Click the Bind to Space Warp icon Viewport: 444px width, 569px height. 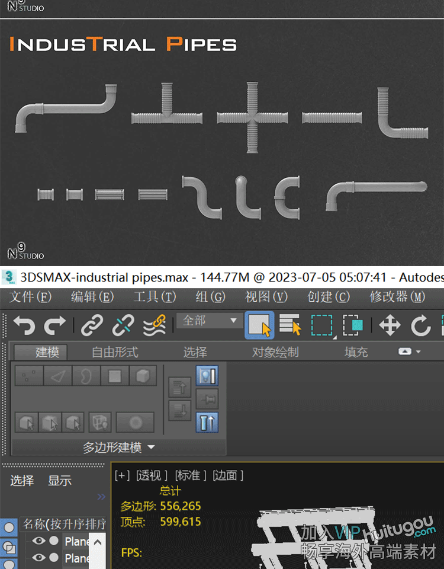click(x=155, y=325)
